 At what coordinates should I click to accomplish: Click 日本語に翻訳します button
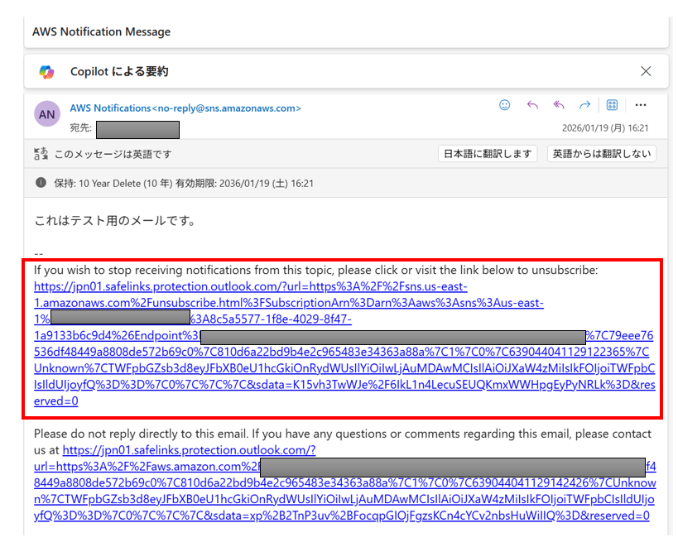[488, 154]
